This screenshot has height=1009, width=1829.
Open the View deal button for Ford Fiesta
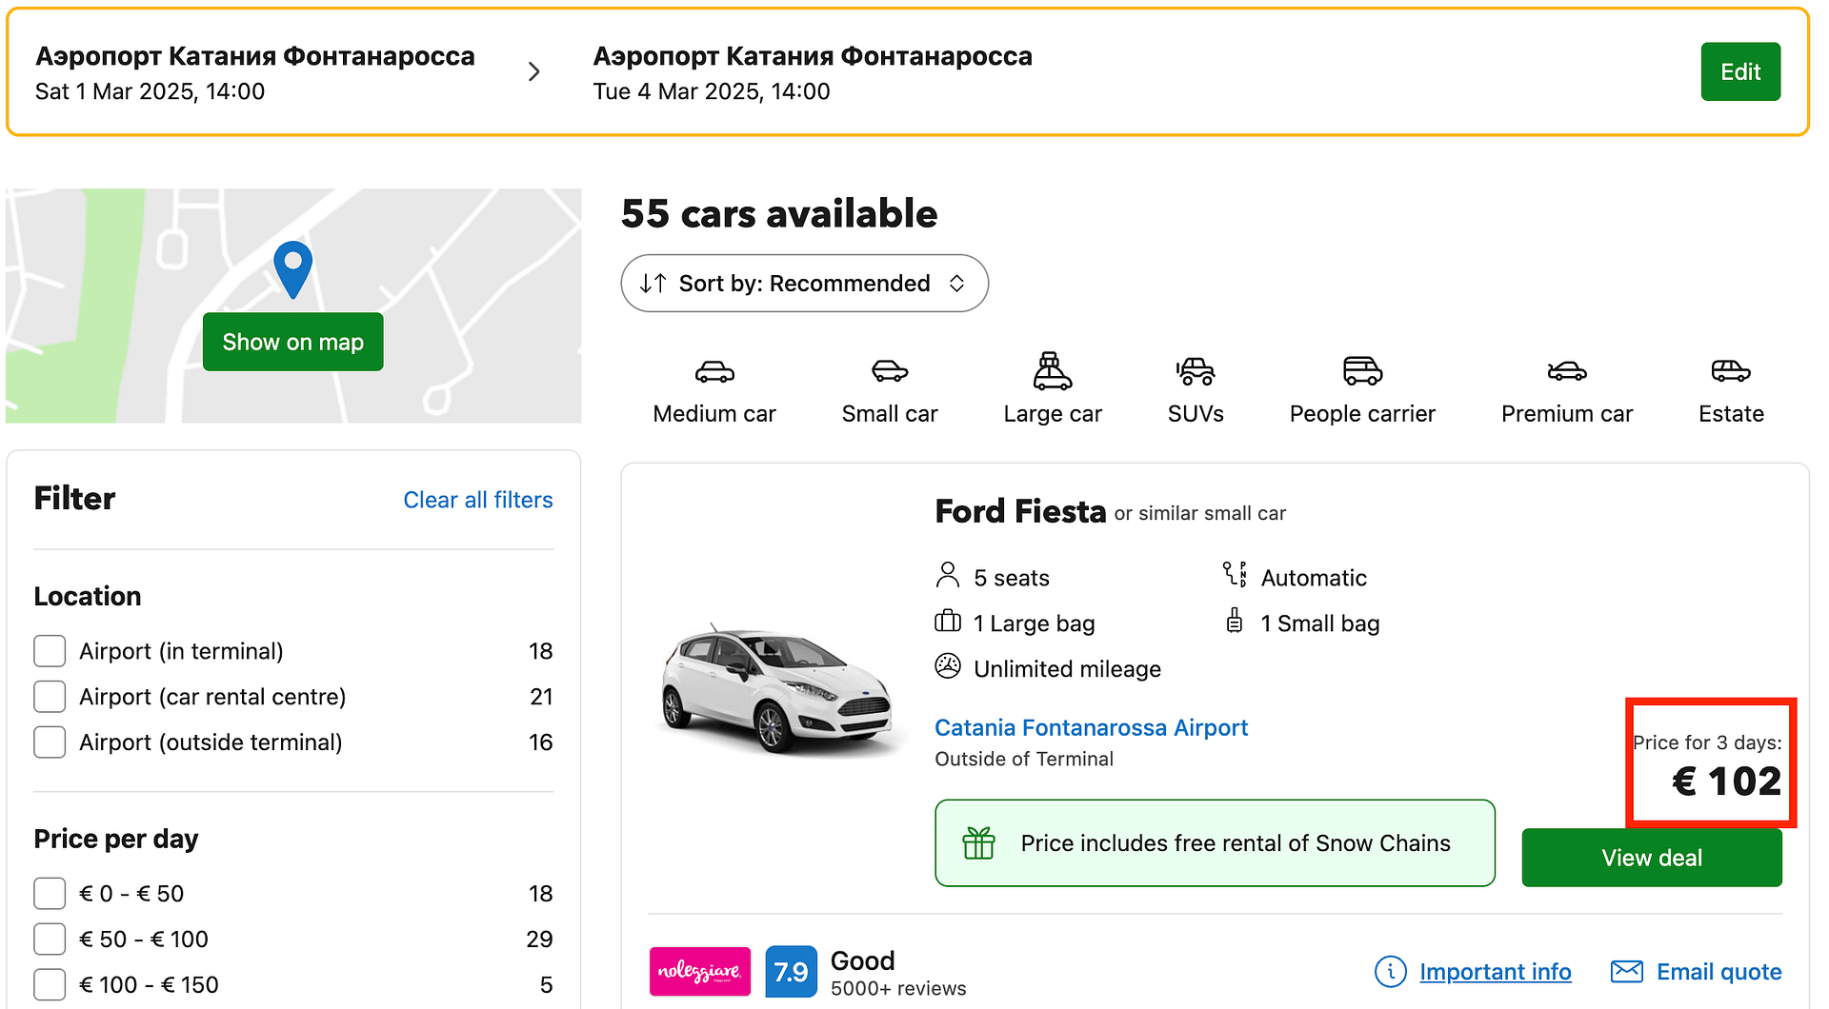pyautogui.click(x=1652, y=858)
